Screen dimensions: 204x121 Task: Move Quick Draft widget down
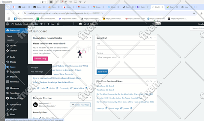pos(151,38)
